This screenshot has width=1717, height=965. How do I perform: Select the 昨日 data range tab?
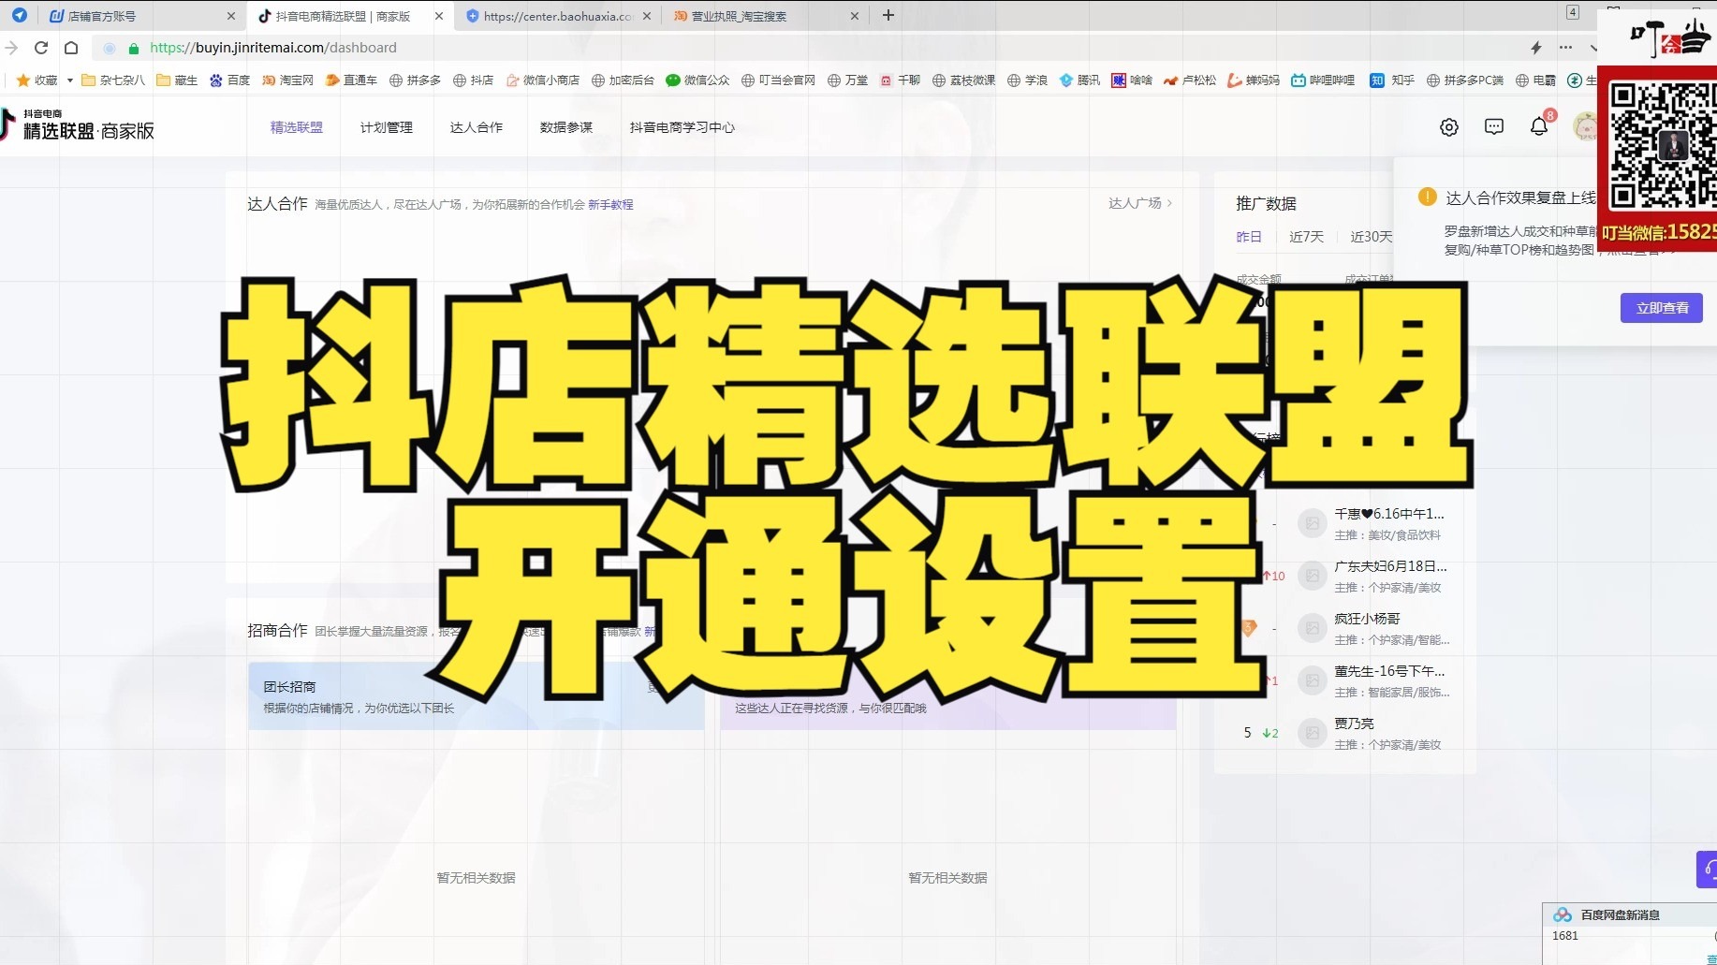click(x=1249, y=237)
